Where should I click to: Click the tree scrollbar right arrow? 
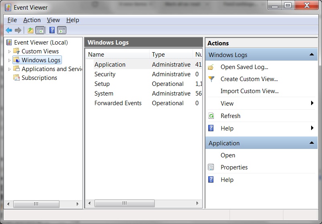pos(78,204)
